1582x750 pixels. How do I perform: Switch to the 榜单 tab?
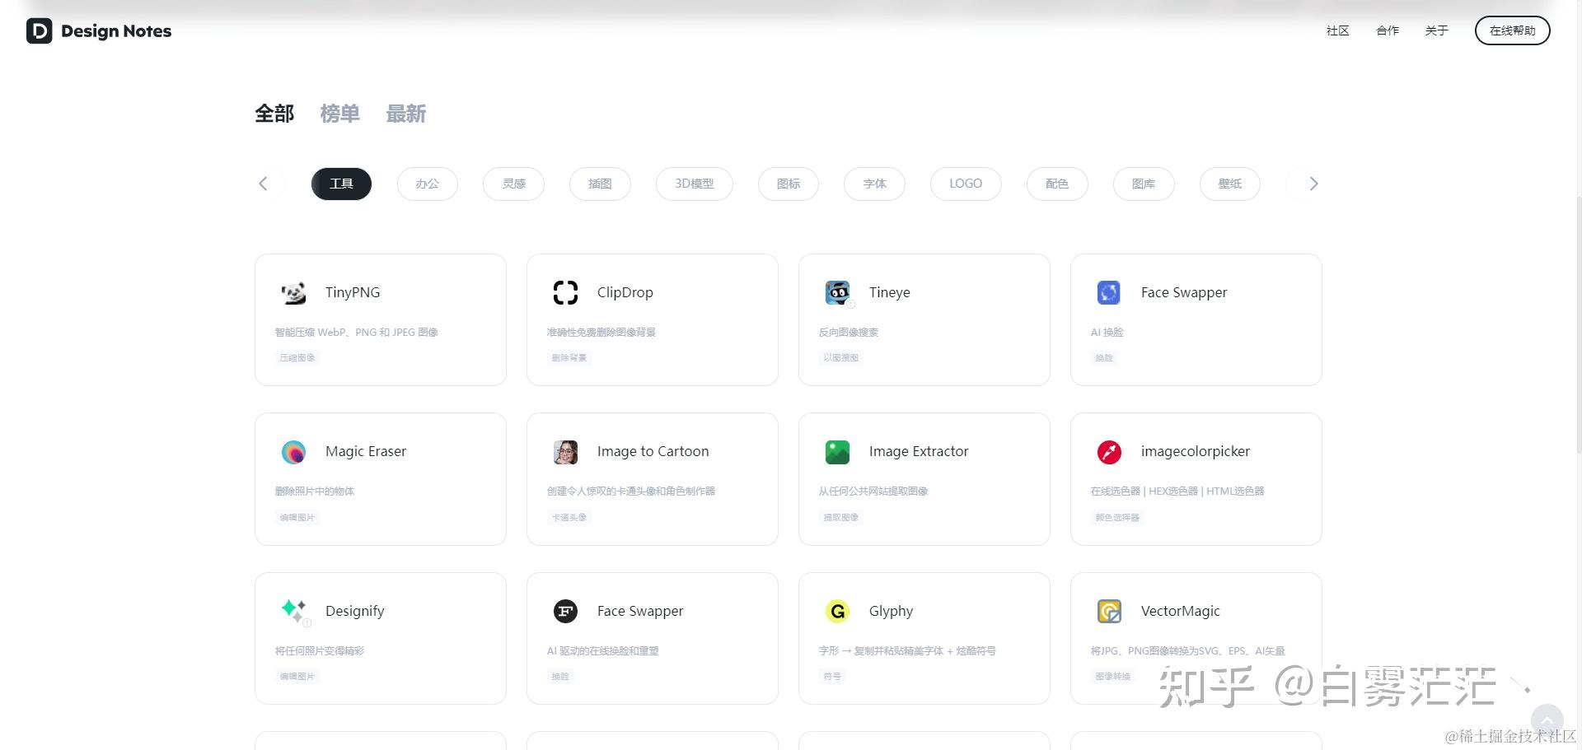tap(339, 114)
